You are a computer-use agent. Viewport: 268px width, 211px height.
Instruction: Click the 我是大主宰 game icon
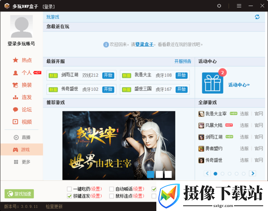point(201,114)
